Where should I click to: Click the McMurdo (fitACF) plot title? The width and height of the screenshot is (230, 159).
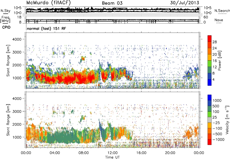(48, 3)
